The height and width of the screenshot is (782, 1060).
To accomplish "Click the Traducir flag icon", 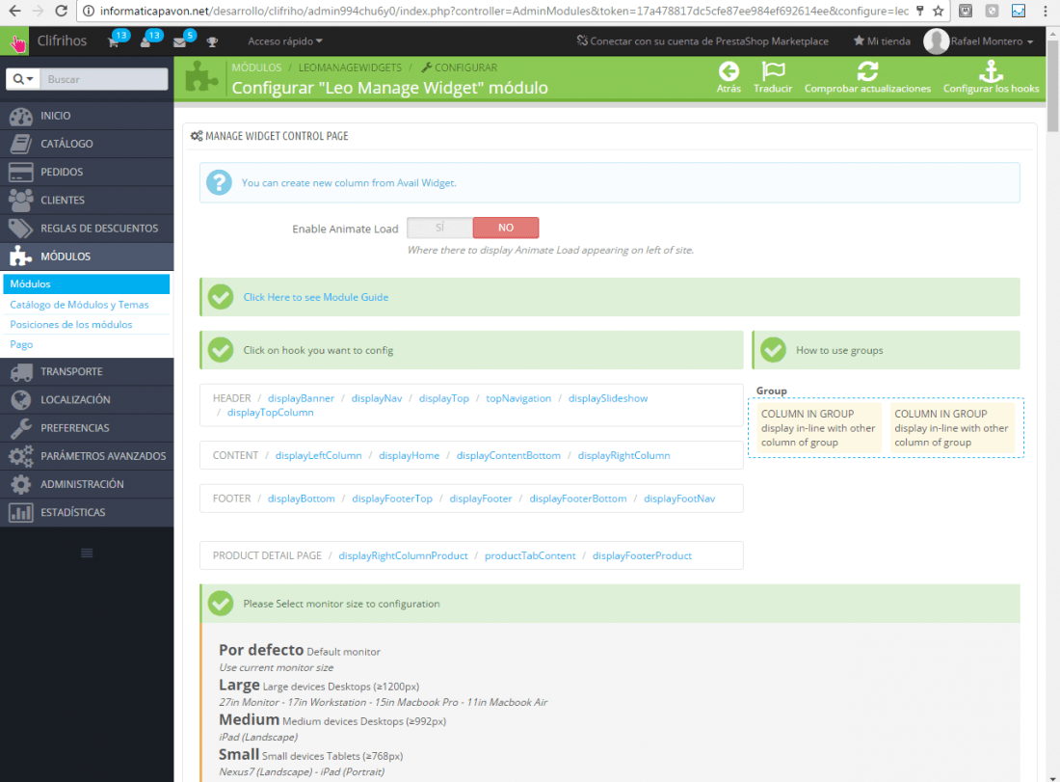I will [773, 71].
